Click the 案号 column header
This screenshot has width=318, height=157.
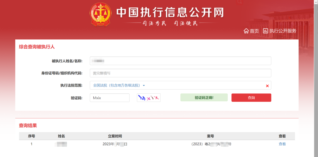click(x=210, y=136)
